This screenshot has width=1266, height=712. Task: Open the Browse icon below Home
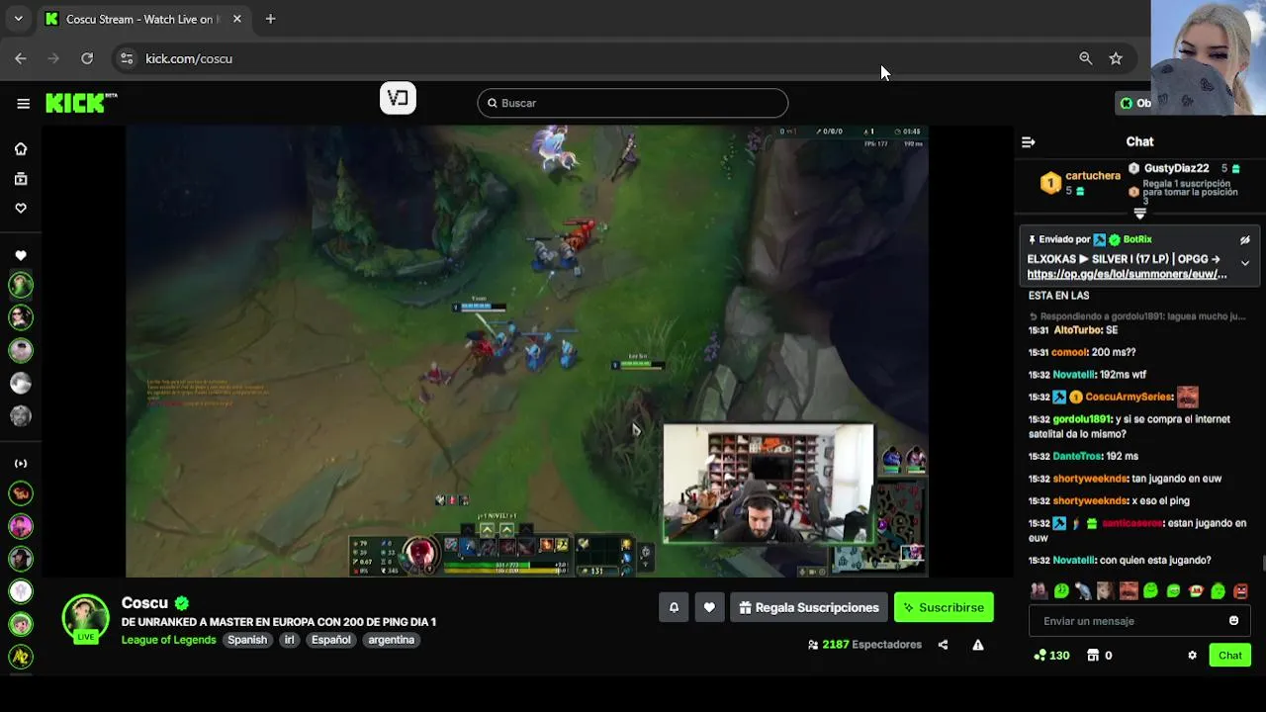click(21, 179)
